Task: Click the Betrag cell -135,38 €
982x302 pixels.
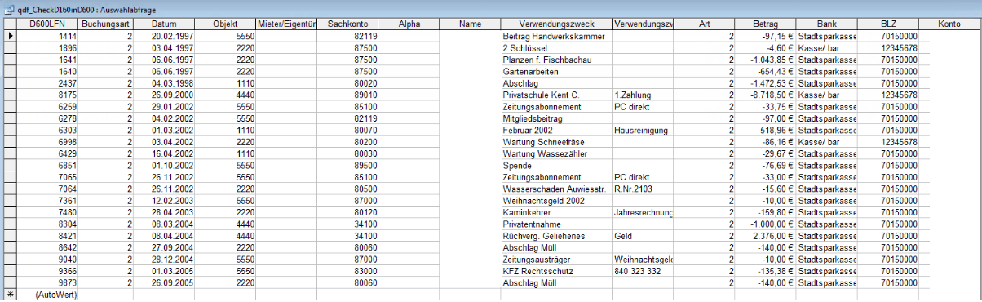Action: (766, 270)
